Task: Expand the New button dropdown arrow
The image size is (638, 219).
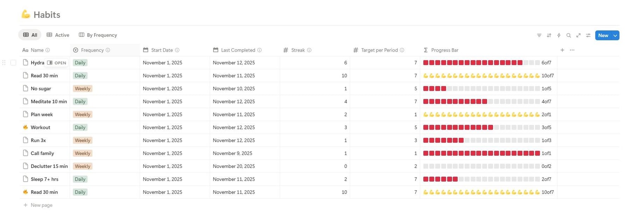Action: [616, 35]
